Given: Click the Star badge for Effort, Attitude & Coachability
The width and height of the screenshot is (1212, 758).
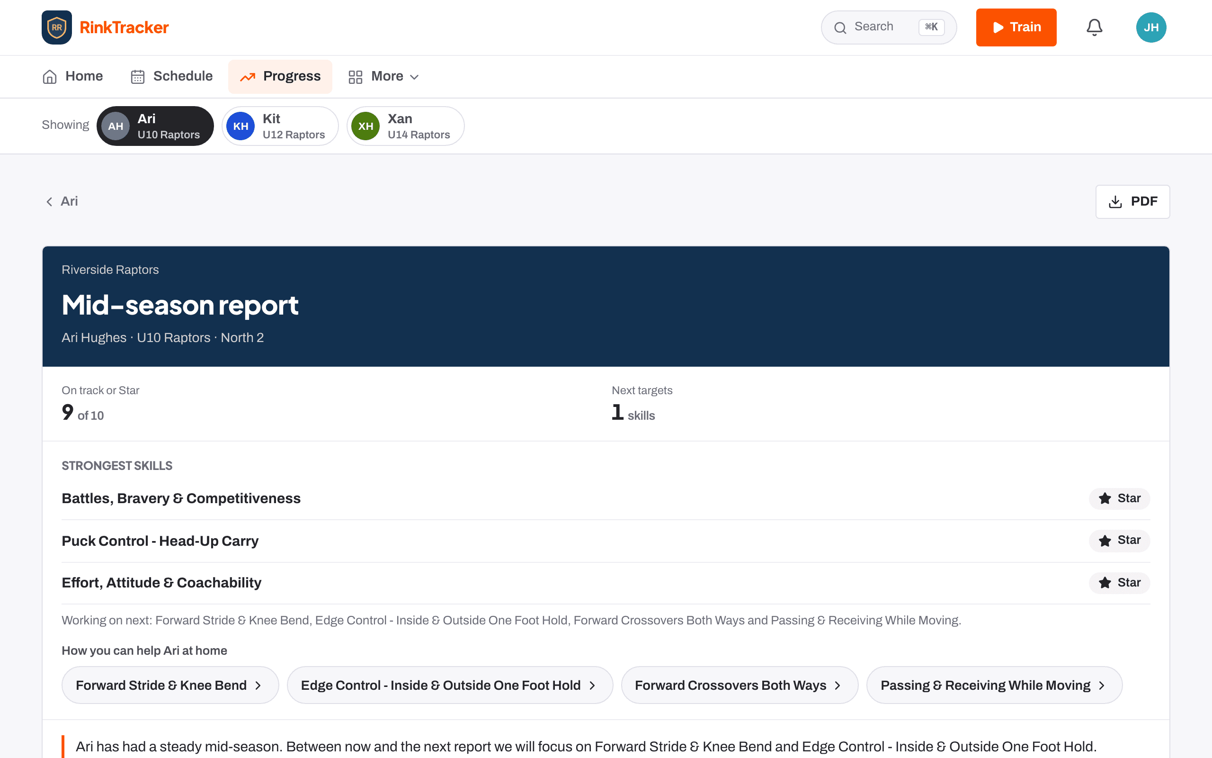Looking at the screenshot, I should tap(1119, 583).
